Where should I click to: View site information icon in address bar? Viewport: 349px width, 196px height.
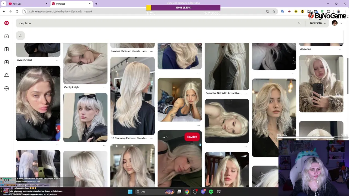[25, 11]
